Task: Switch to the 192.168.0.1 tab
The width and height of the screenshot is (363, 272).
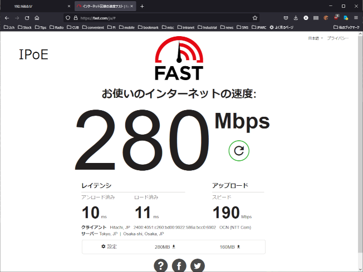Action: (37, 6)
